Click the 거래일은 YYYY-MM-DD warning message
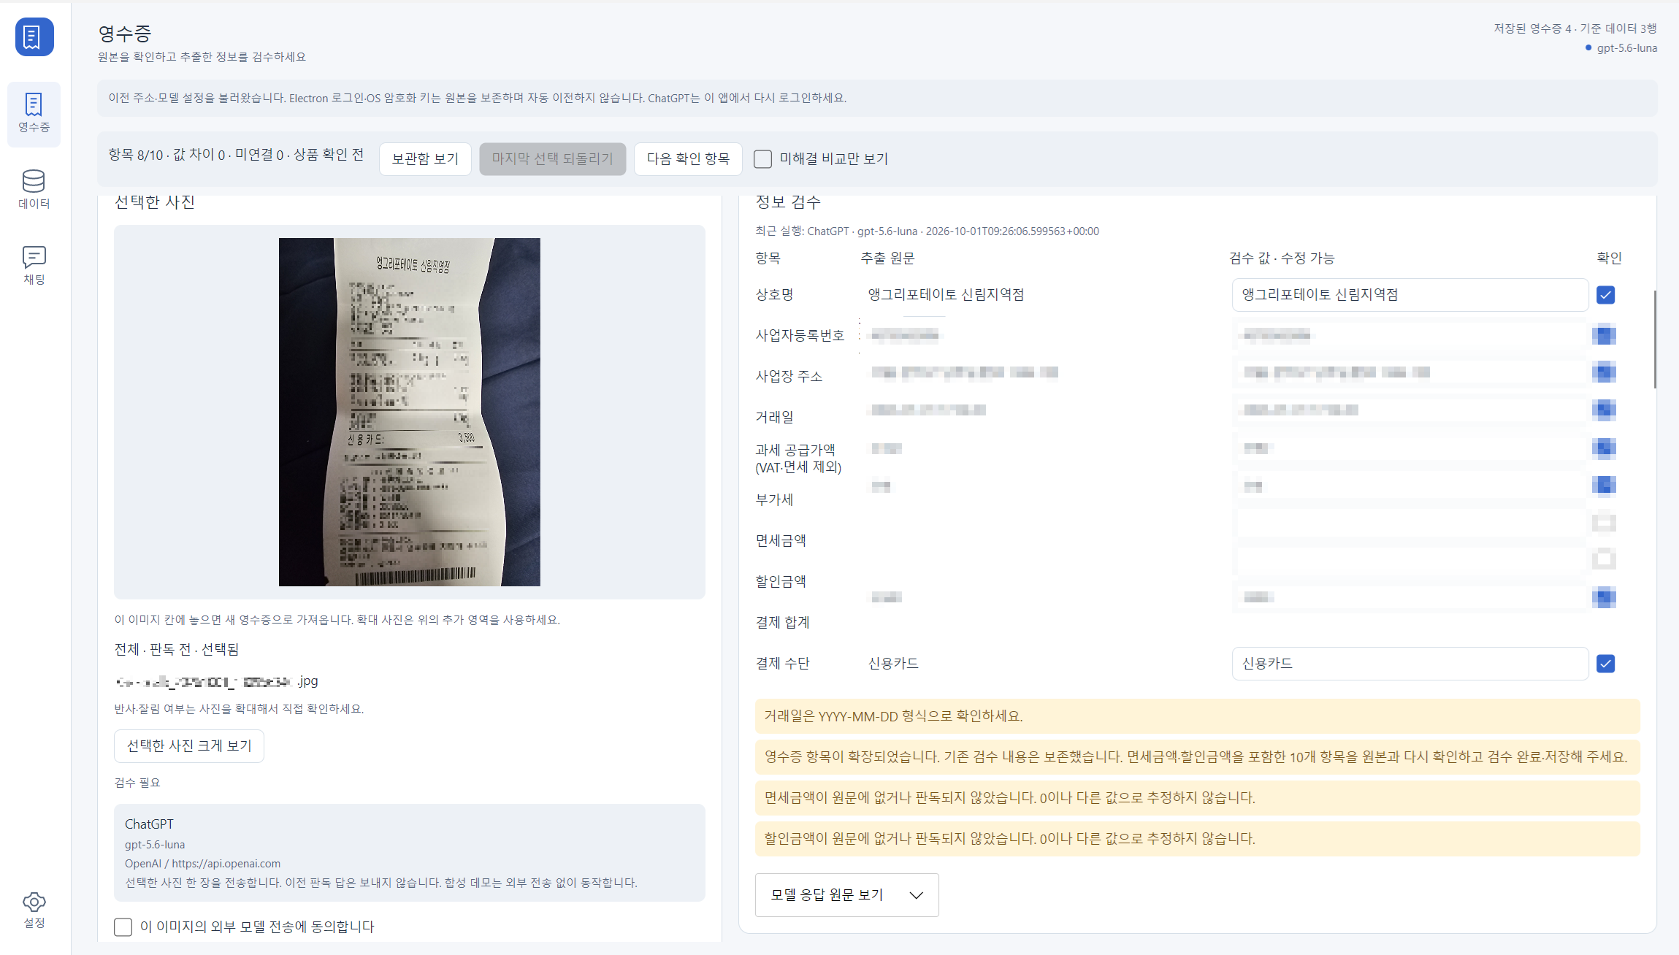 pyautogui.click(x=1198, y=716)
